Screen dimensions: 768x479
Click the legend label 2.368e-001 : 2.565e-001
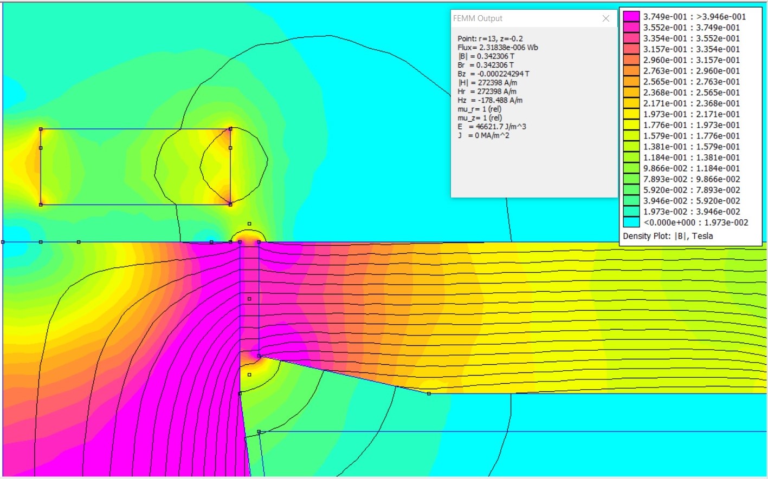click(692, 93)
